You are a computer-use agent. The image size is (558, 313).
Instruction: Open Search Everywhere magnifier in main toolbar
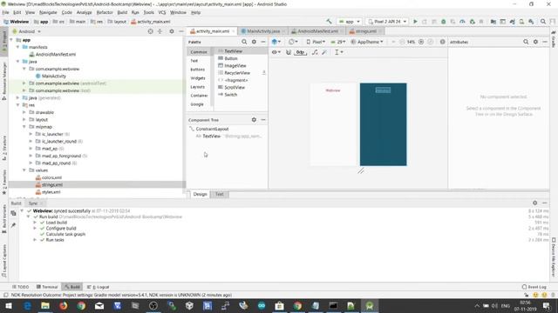(x=543, y=22)
